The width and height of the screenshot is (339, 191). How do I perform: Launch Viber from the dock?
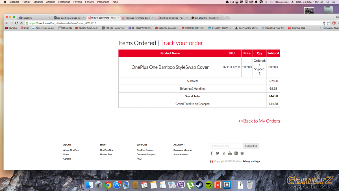[181, 185]
